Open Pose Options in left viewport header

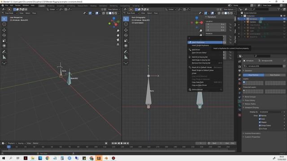113,9
